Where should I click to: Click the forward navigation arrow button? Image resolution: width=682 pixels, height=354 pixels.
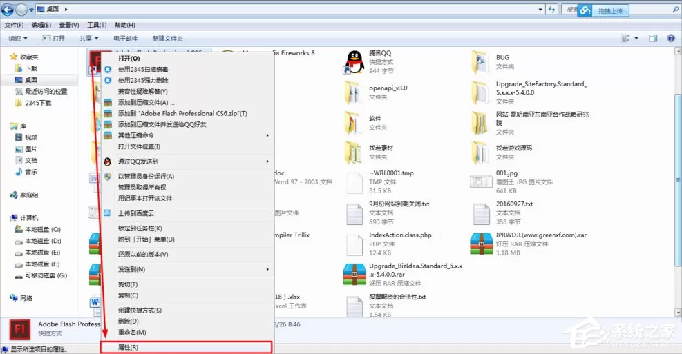21,9
